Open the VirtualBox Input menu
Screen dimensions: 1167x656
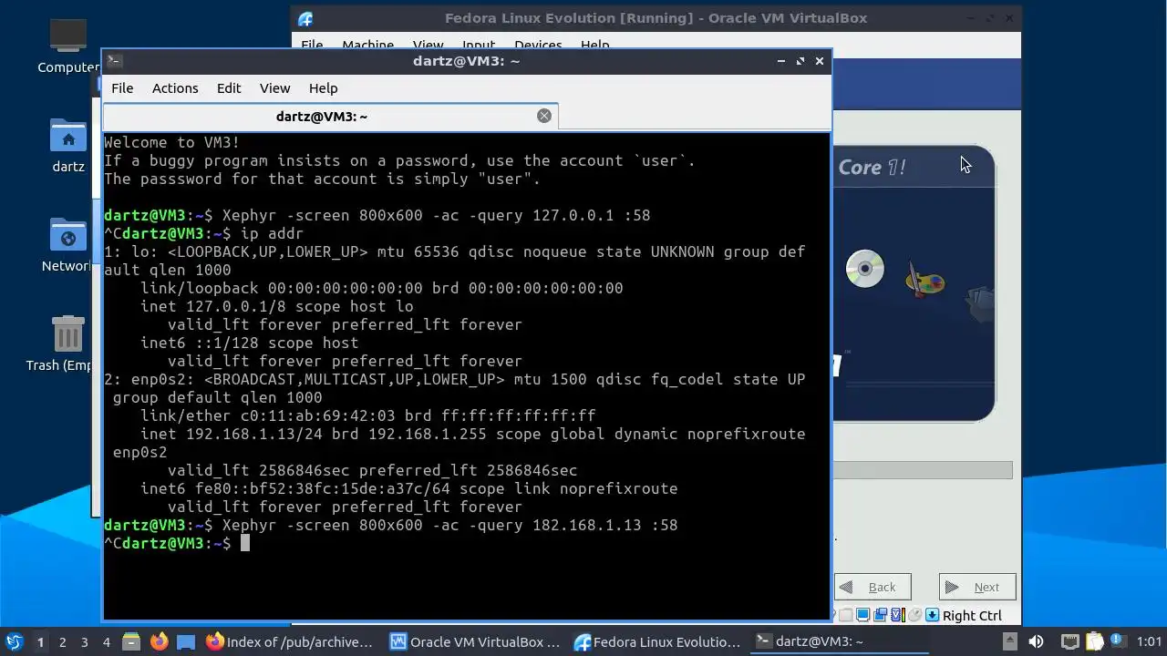[x=479, y=46]
